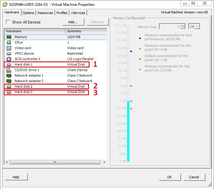Click the CPUs processor icon
214x189 pixels.
pos(9,42)
